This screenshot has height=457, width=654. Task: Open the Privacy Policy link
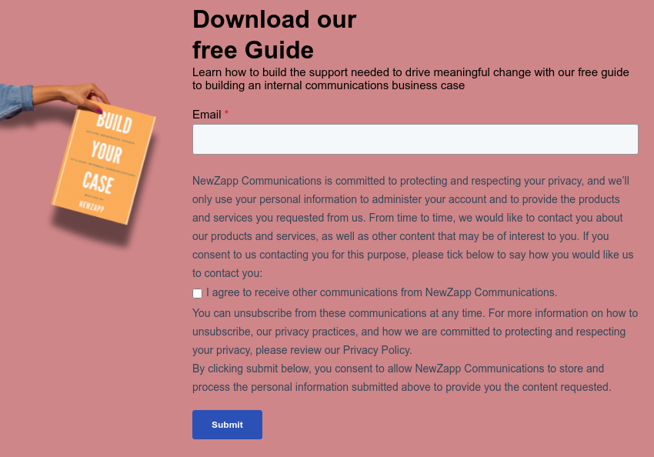(377, 350)
